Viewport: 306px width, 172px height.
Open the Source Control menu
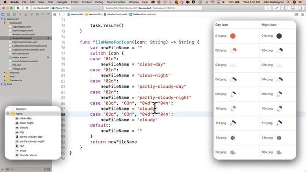pos(116,2)
